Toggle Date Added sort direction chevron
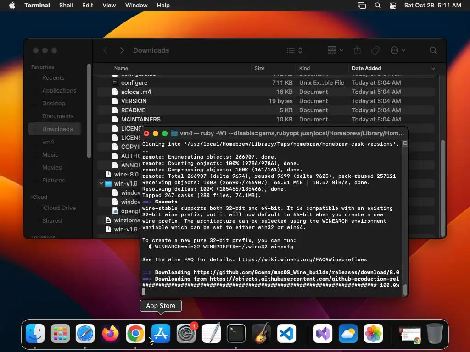The image size is (470, 352). pyautogui.click(x=433, y=69)
